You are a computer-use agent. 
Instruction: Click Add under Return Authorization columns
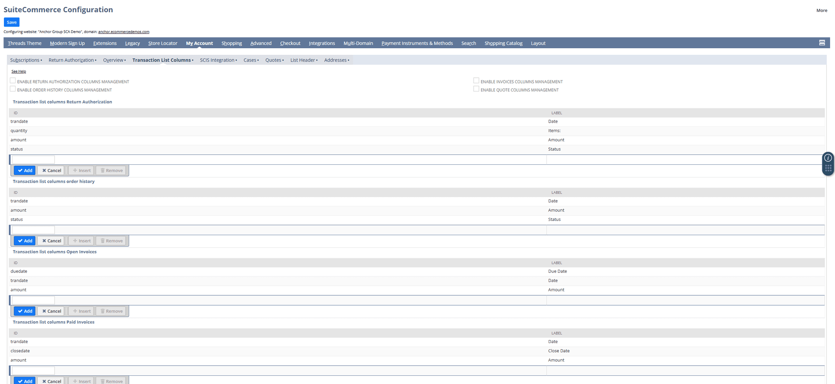click(25, 170)
